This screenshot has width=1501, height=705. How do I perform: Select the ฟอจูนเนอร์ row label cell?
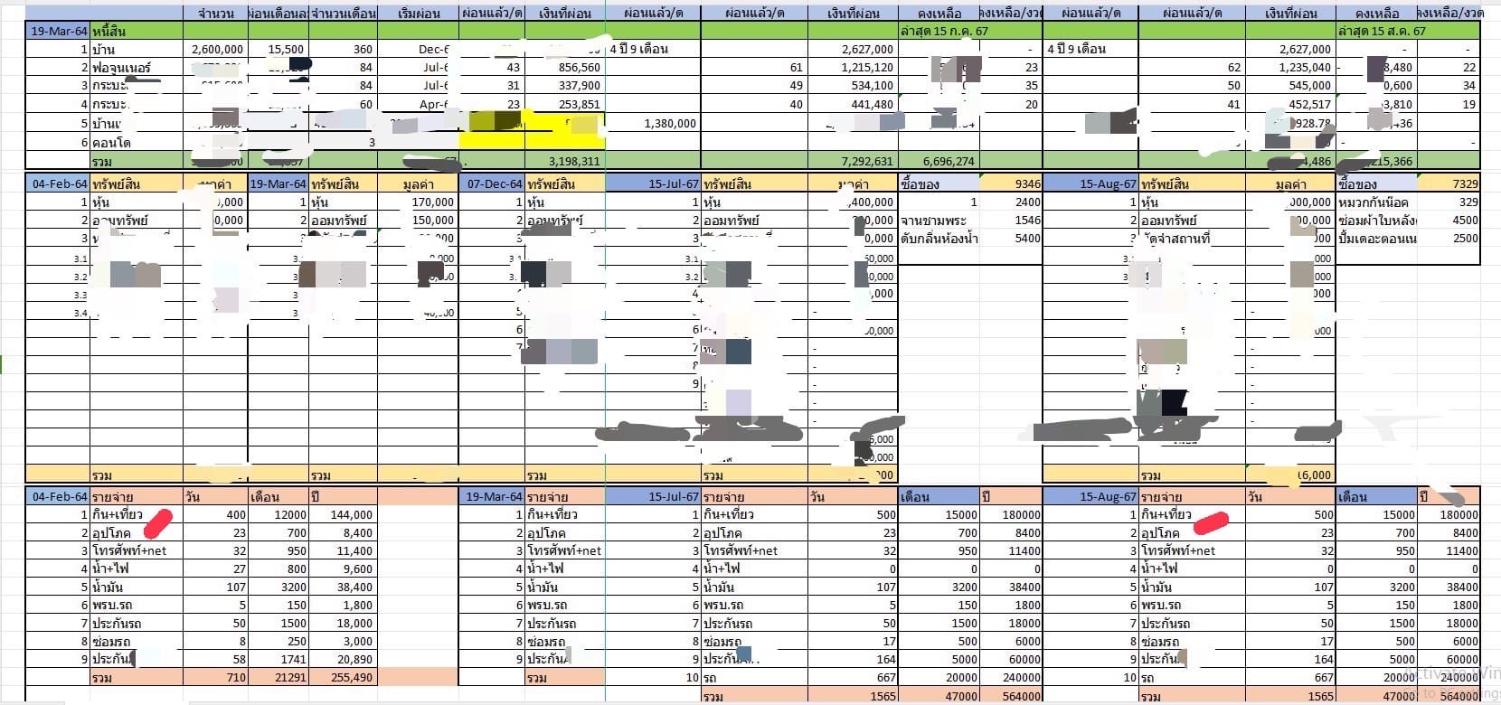pyautogui.click(x=136, y=68)
